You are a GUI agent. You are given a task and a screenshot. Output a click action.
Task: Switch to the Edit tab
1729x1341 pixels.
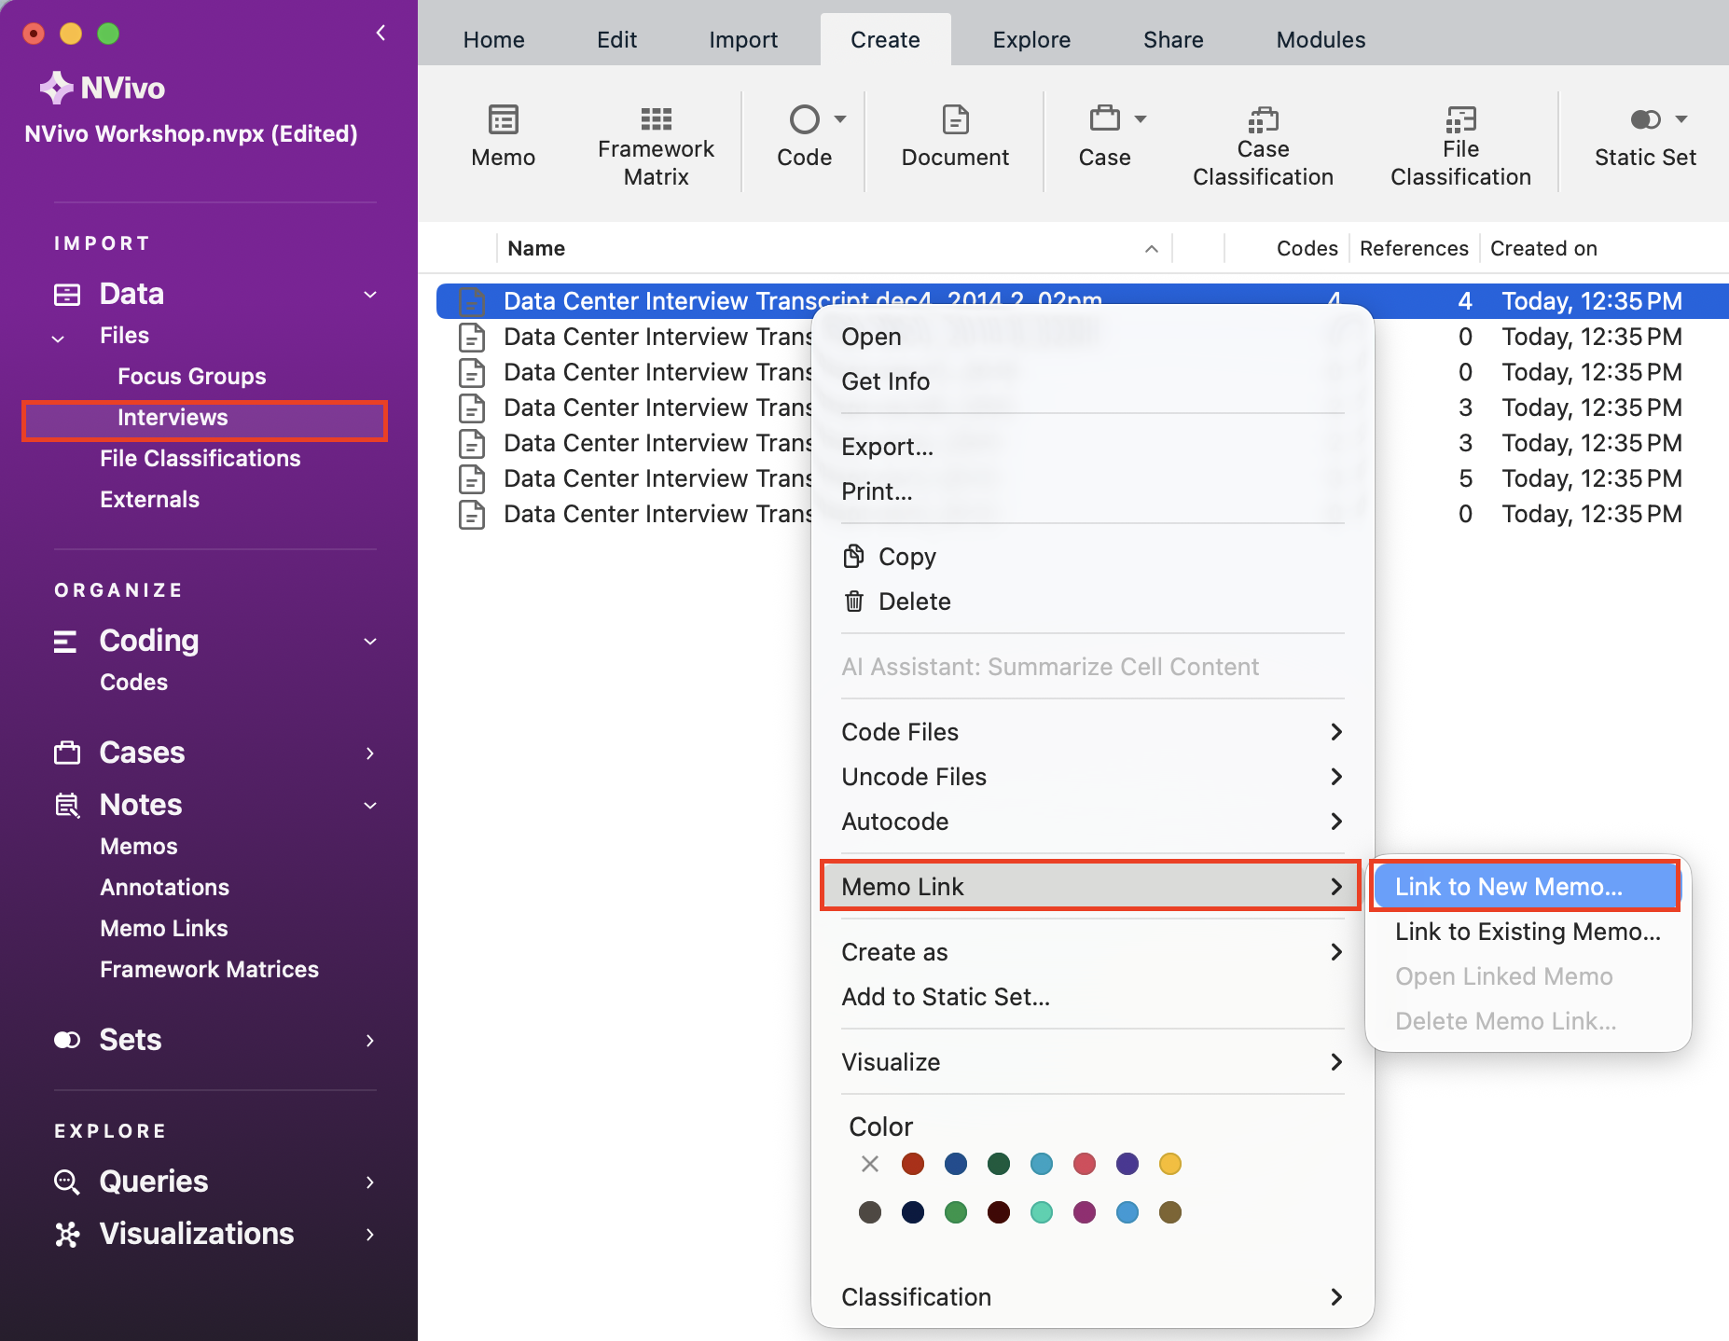point(617,40)
